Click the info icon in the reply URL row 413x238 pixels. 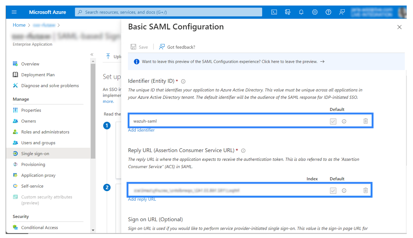point(344,191)
